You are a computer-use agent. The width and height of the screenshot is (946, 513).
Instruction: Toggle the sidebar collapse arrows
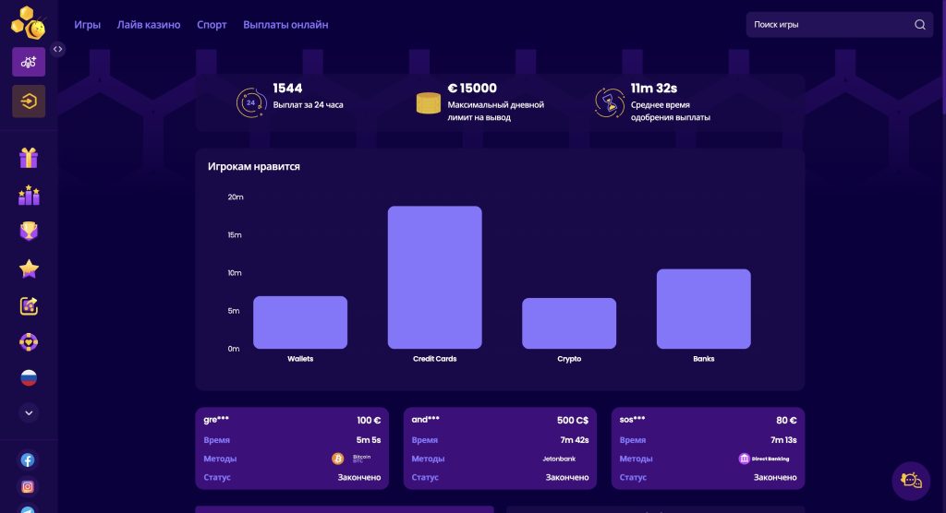click(x=58, y=49)
